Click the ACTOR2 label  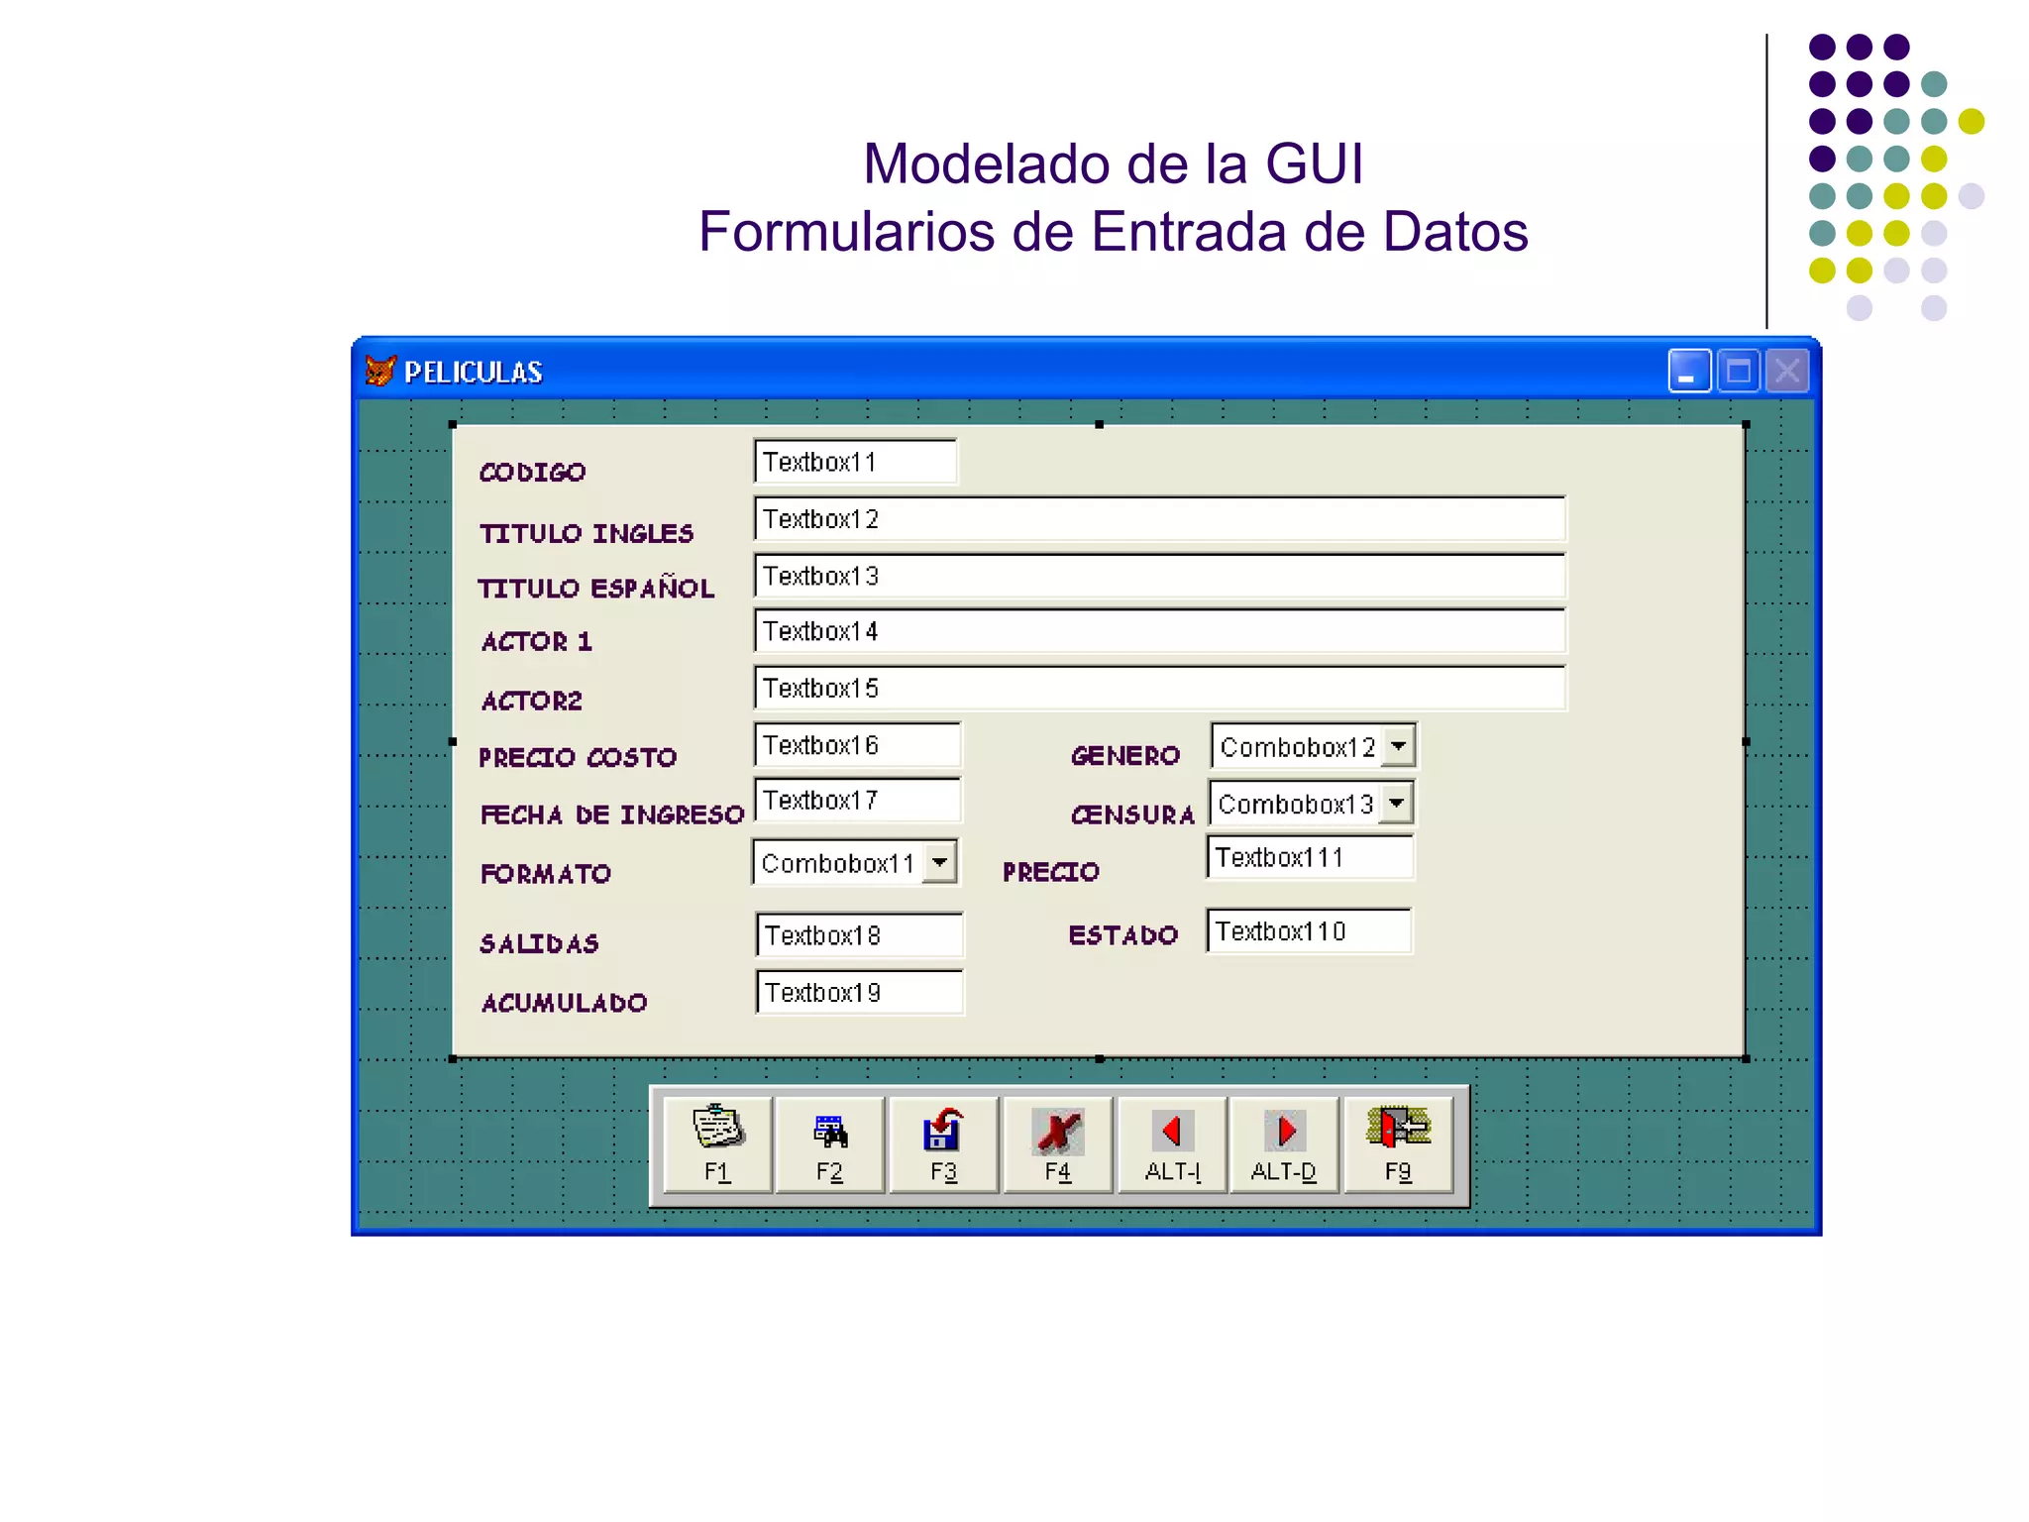click(532, 701)
